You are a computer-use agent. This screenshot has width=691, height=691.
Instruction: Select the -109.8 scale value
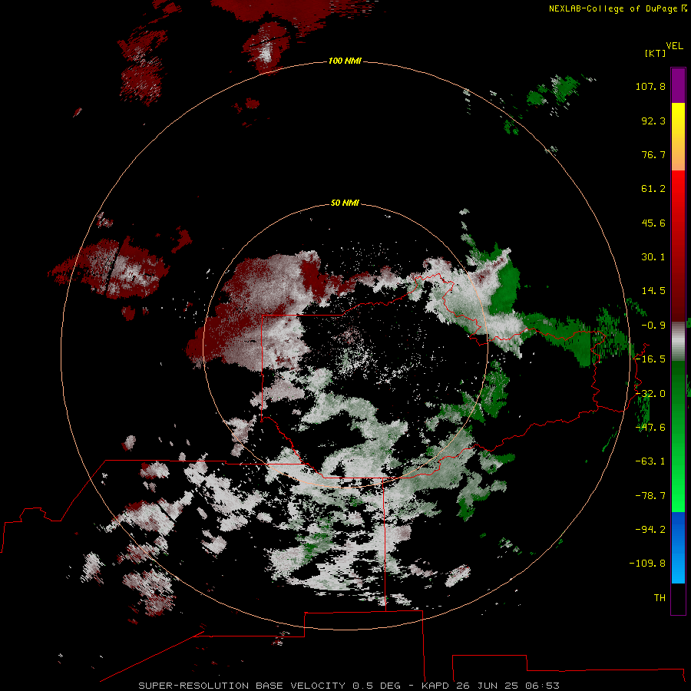click(647, 564)
